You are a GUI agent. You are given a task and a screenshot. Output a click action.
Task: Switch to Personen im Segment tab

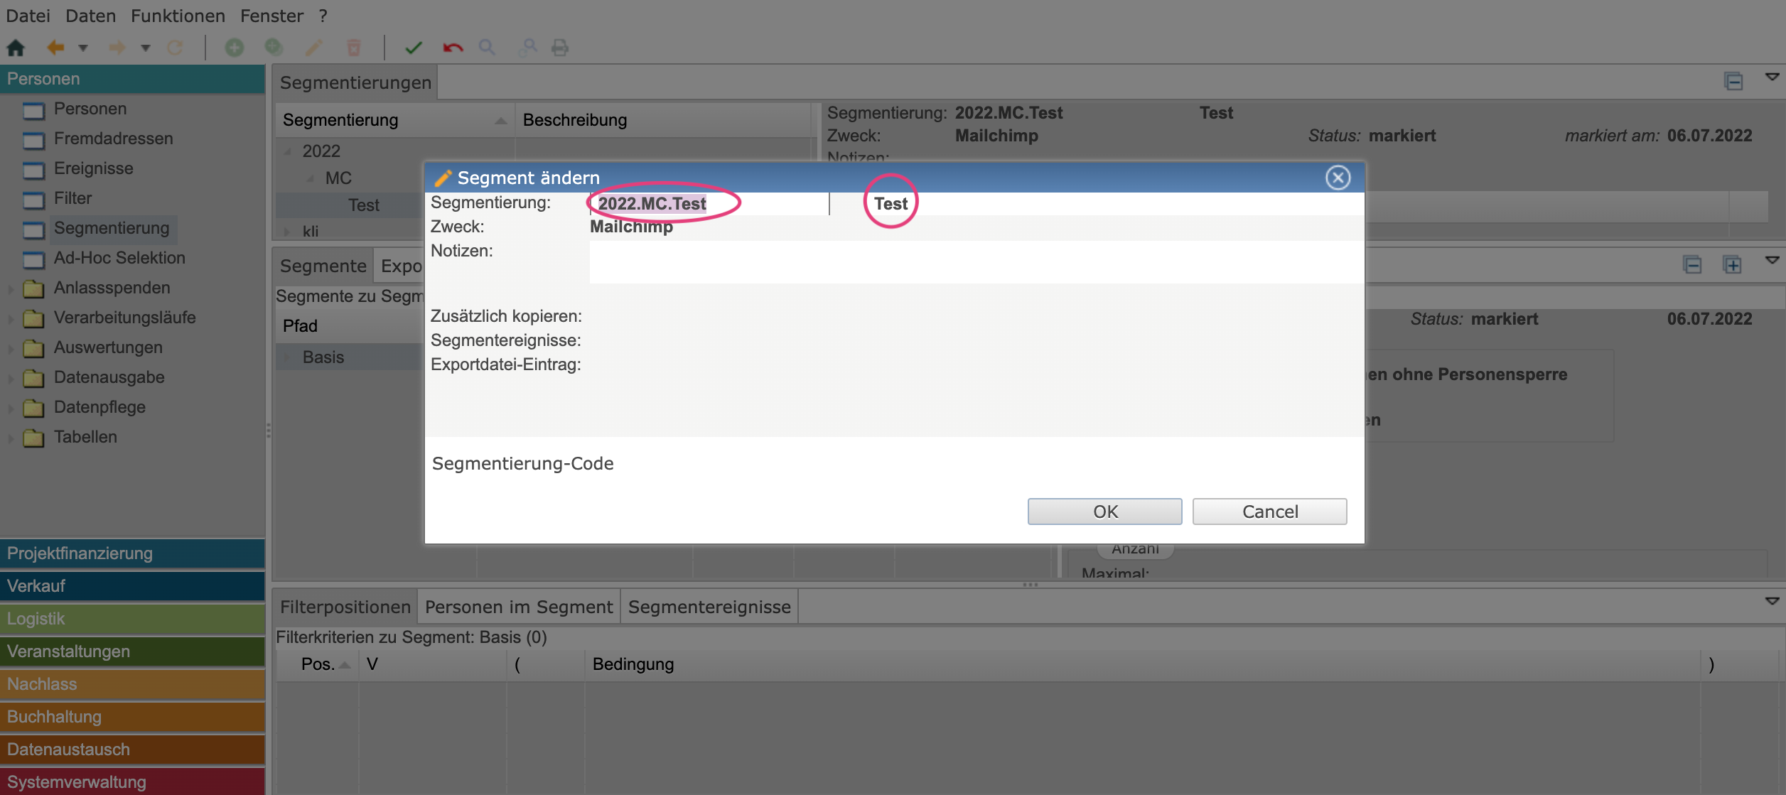click(x=518, y=607)
